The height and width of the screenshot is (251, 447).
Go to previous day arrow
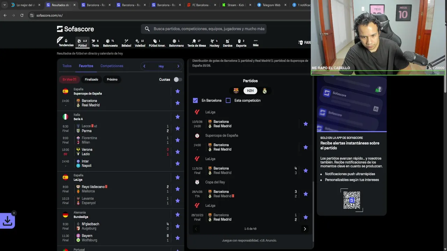pyautogui.click(x=144, y=66)
